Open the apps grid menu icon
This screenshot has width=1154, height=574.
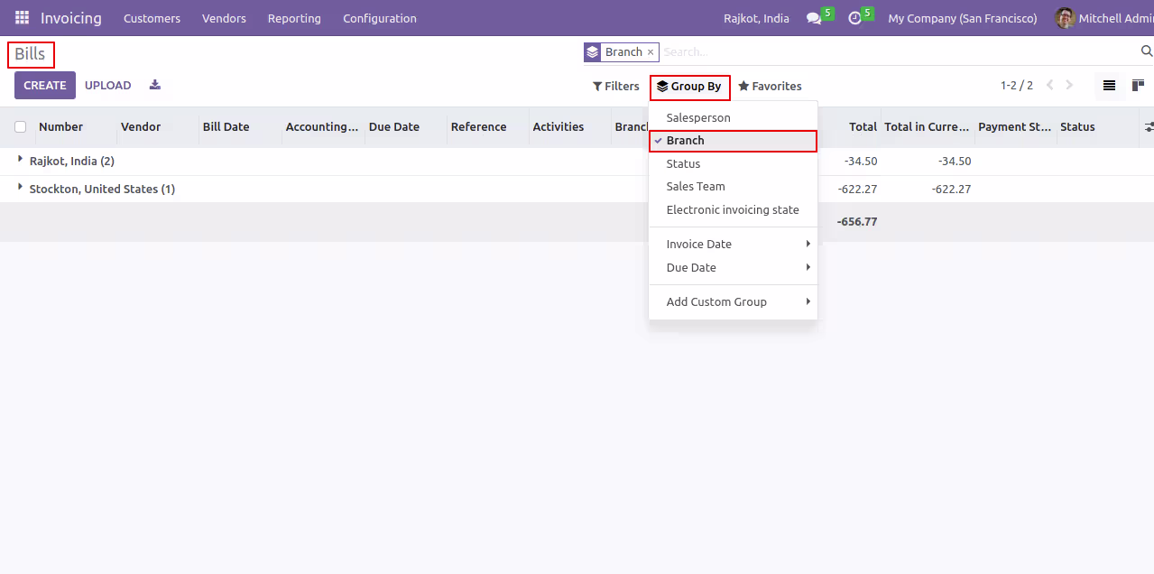[22, 18]
